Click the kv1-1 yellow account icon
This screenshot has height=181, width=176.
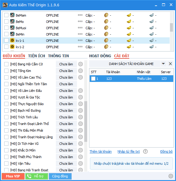pos(12,41)
